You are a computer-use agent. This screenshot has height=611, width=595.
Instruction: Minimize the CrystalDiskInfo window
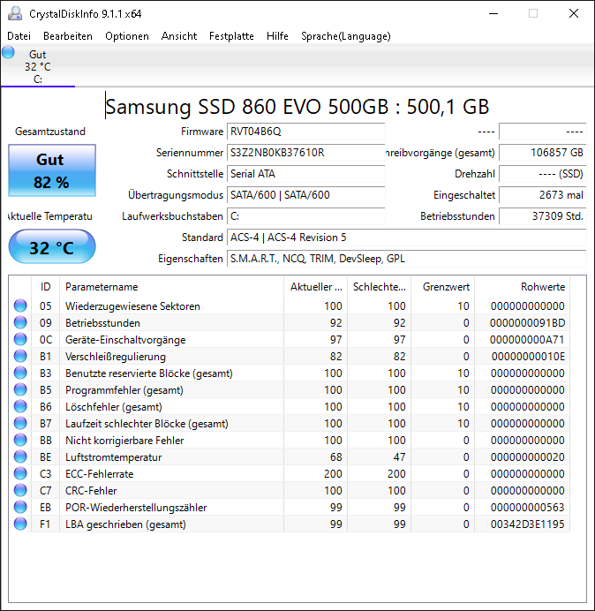(493, 13)
